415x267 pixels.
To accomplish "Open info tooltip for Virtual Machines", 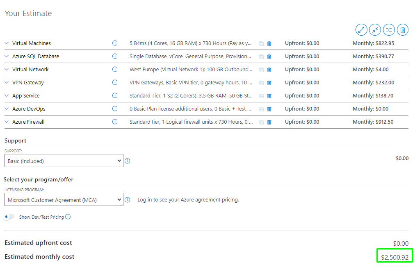I will tap(115, 43).
